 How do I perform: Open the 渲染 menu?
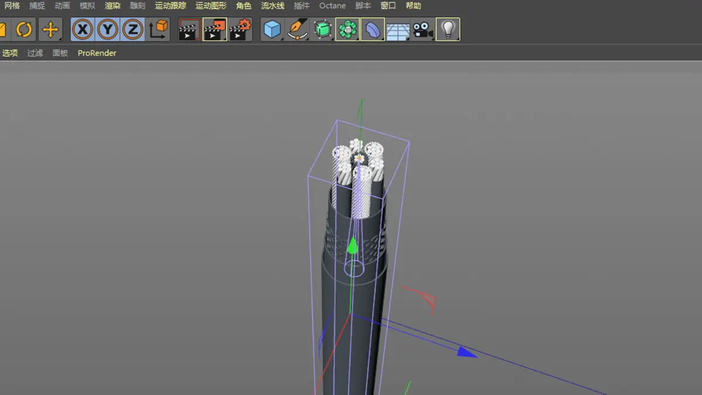[112, 6]
